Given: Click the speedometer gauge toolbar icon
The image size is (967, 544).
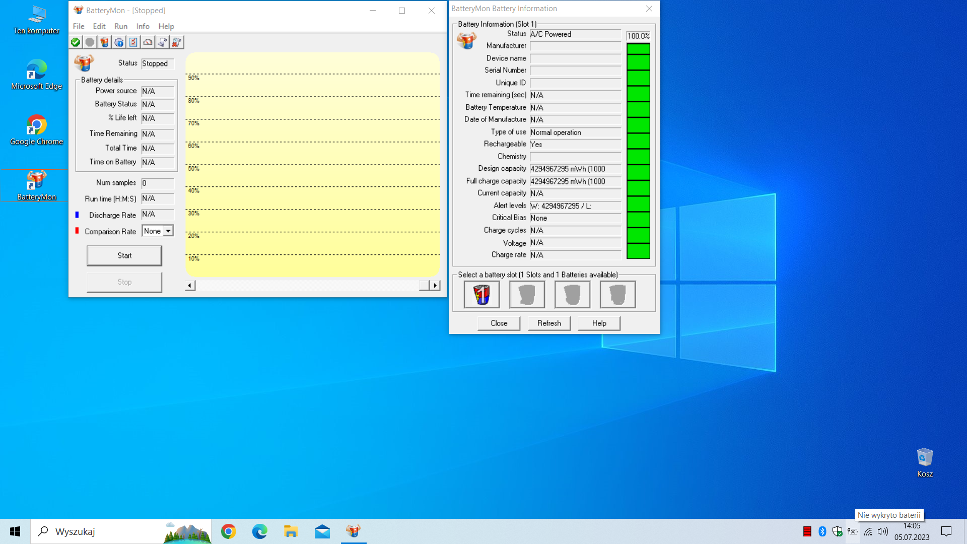Looking at the screenshot, I should coord(148,42).
